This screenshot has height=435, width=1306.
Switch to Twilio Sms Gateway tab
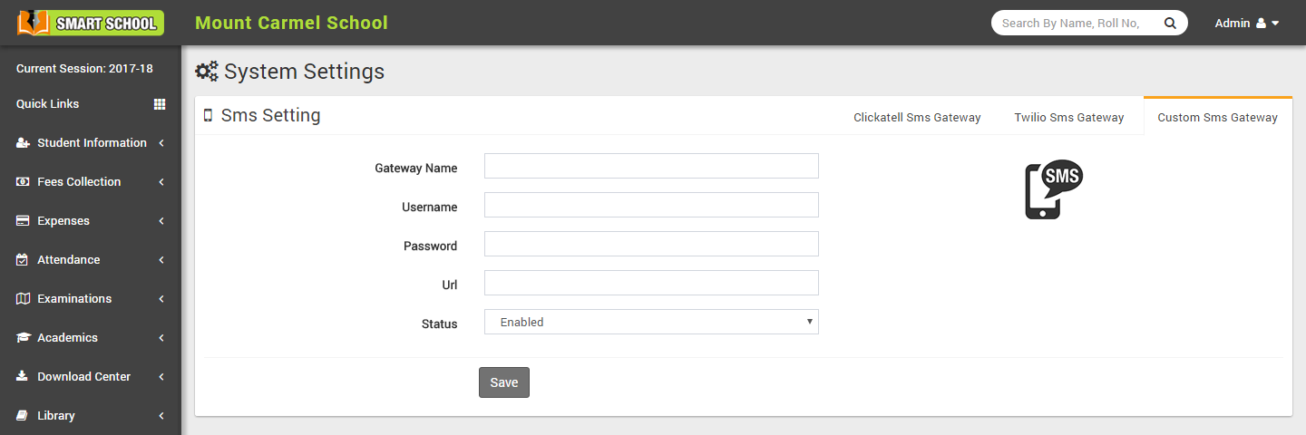click(x=1068, y=117)
